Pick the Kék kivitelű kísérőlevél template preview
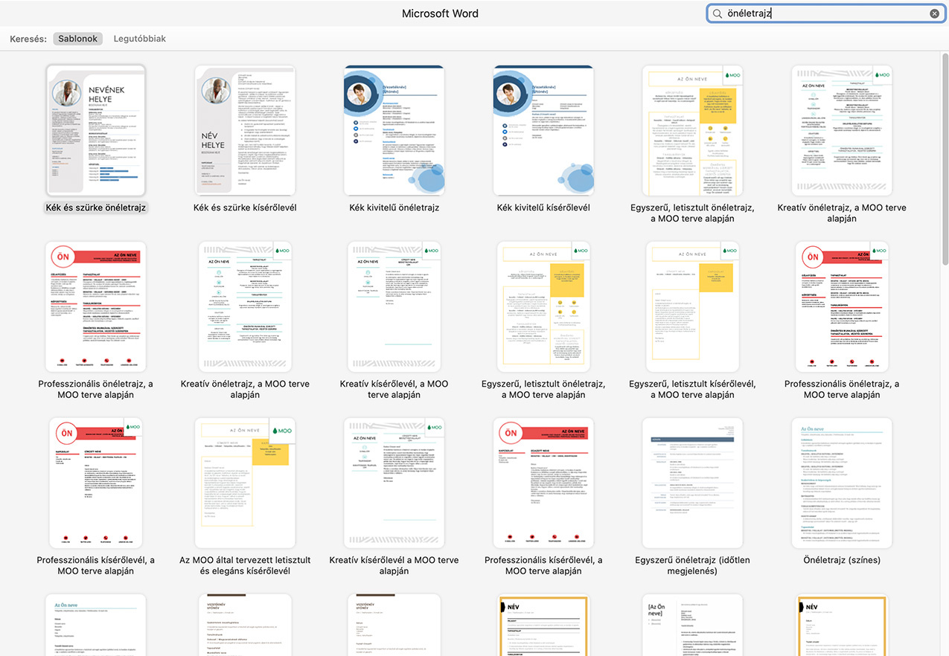 coord(543,131)
